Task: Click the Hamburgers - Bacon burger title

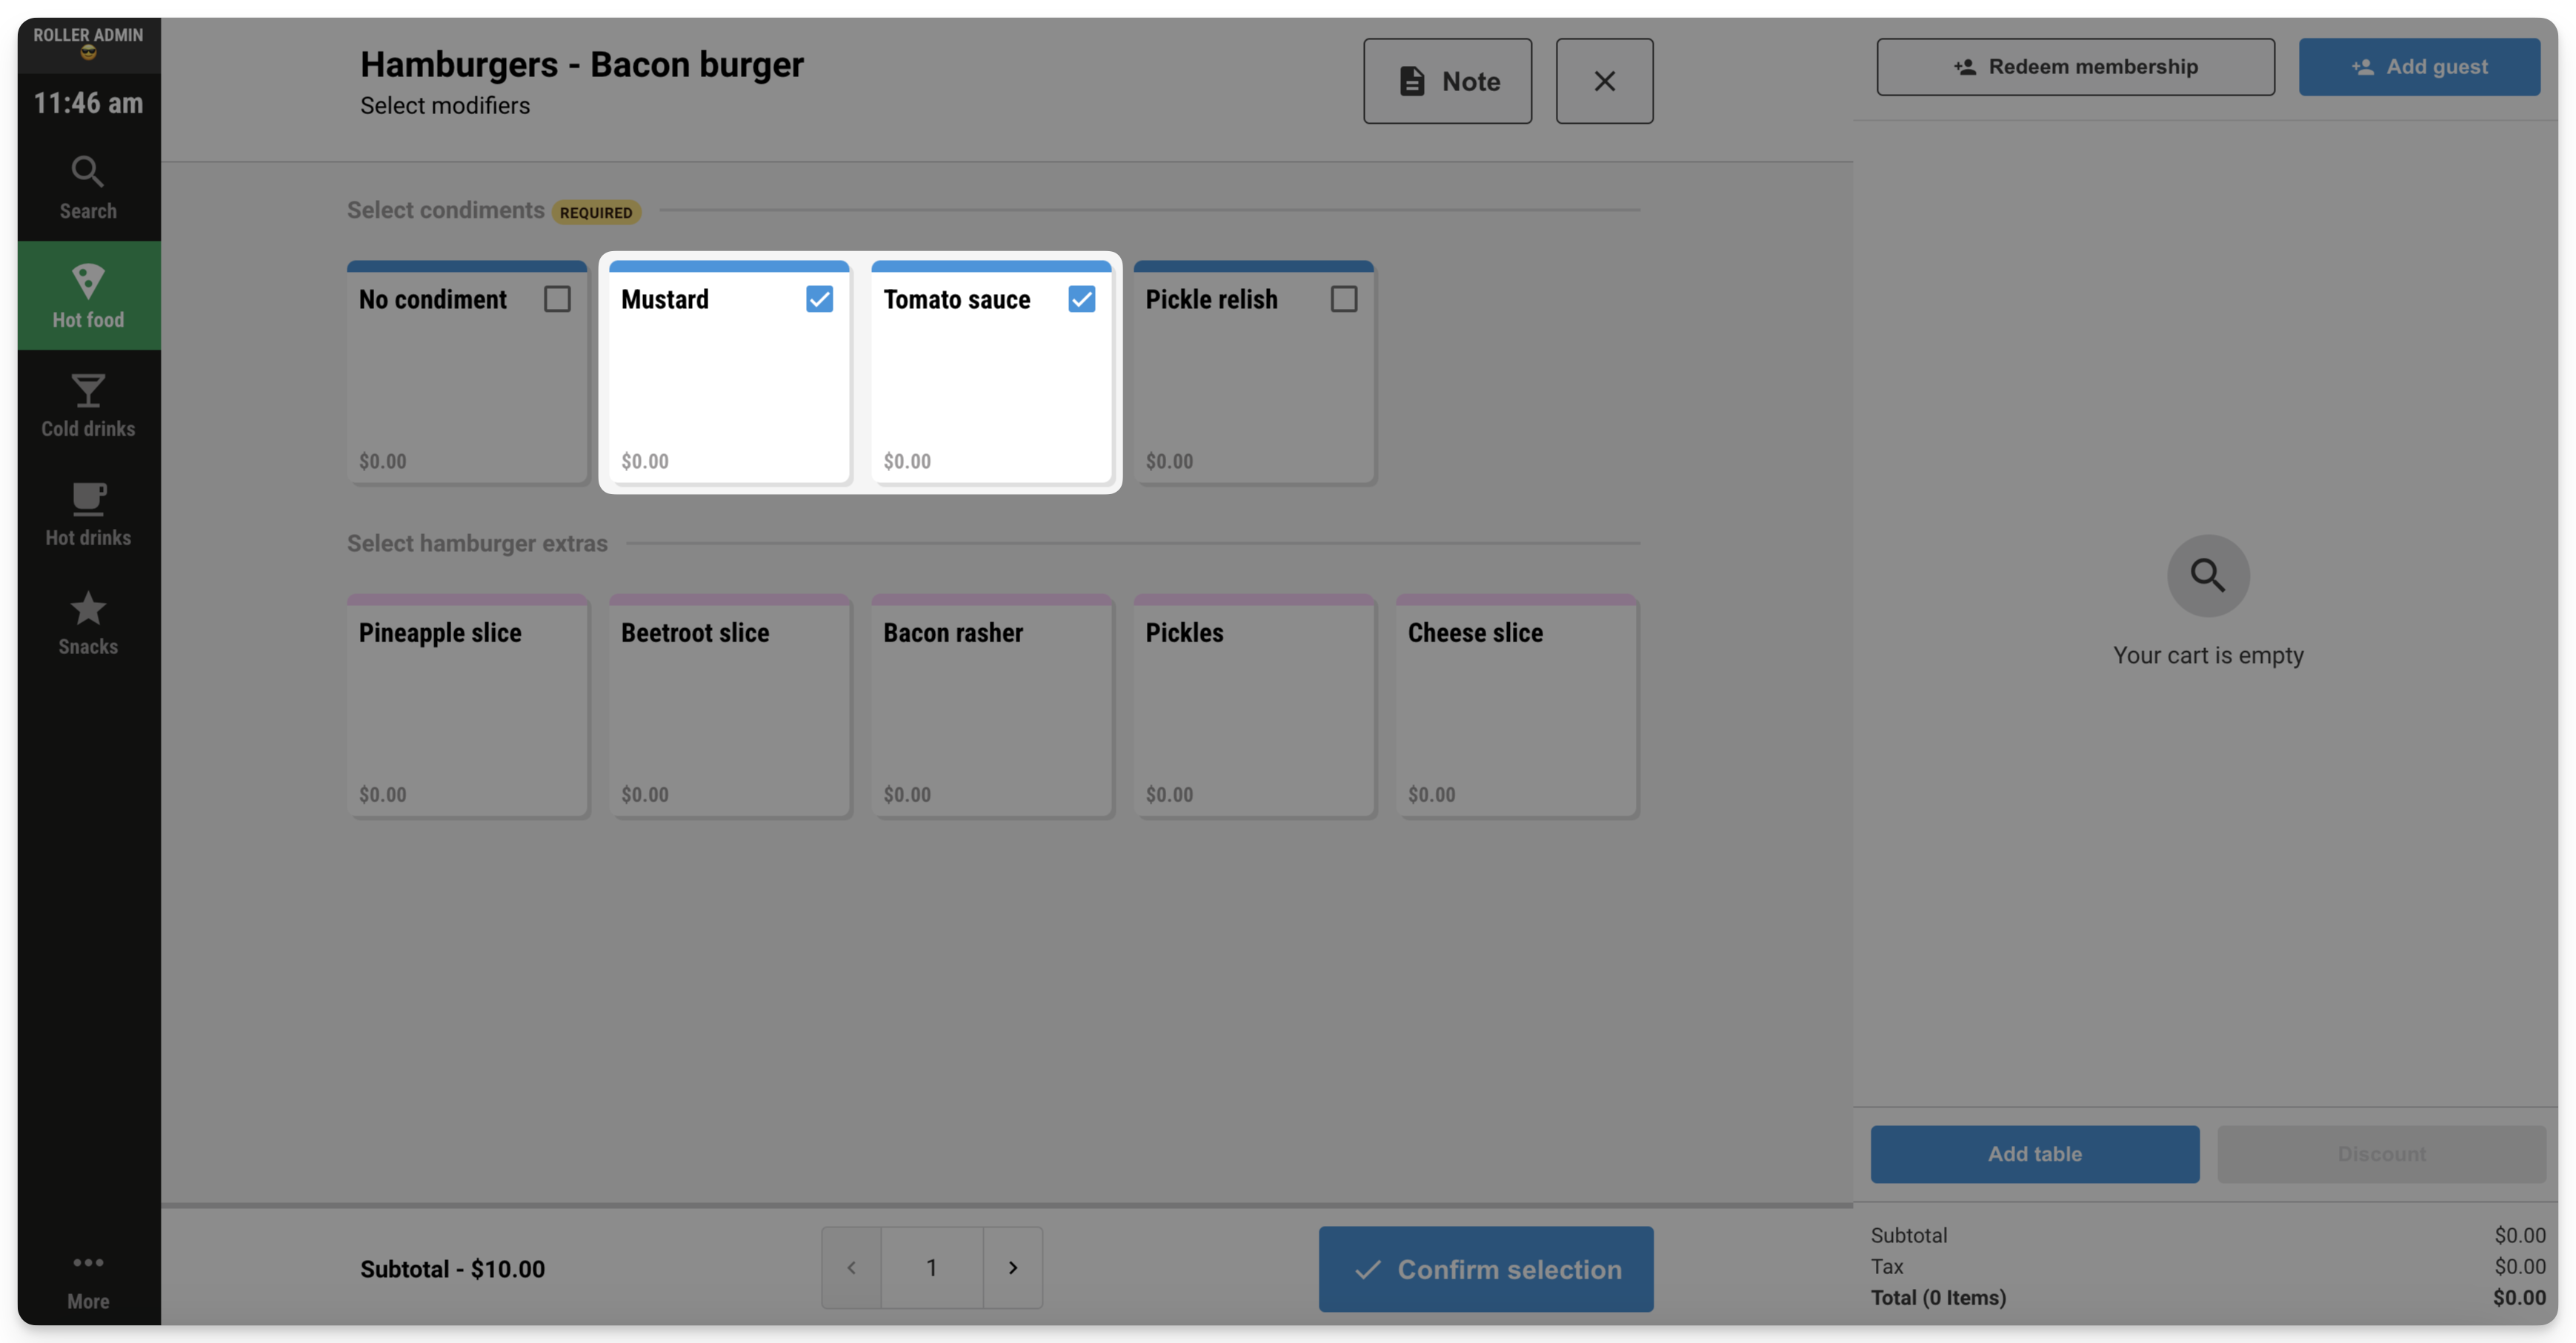Action: (582, 64)
